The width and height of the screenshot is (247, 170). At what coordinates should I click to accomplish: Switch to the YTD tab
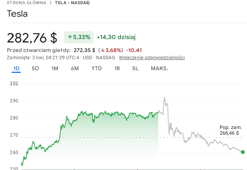click(x=97, y=69)
